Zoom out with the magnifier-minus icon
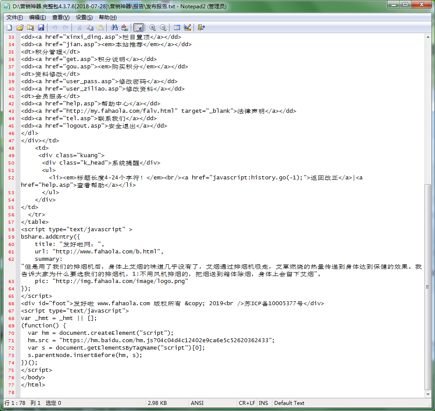This screenshot has height=411, width=435. [x=163, y=27]
